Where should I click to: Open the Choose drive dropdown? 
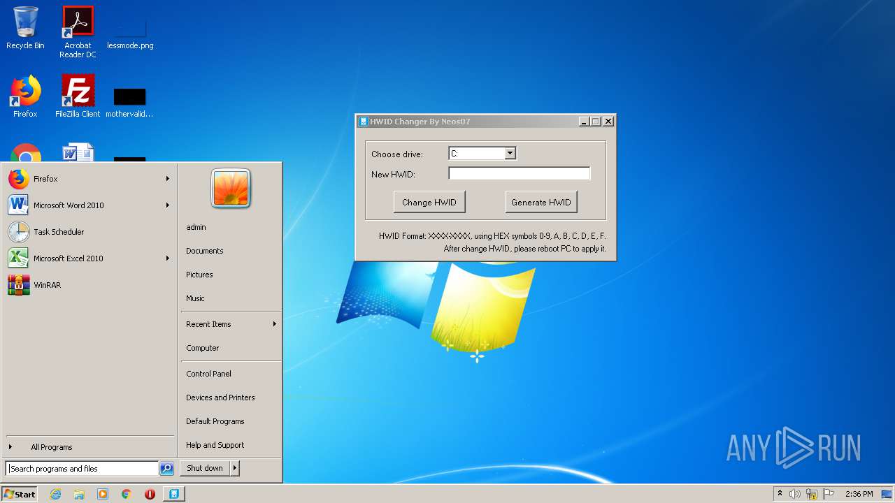[510, 154]
